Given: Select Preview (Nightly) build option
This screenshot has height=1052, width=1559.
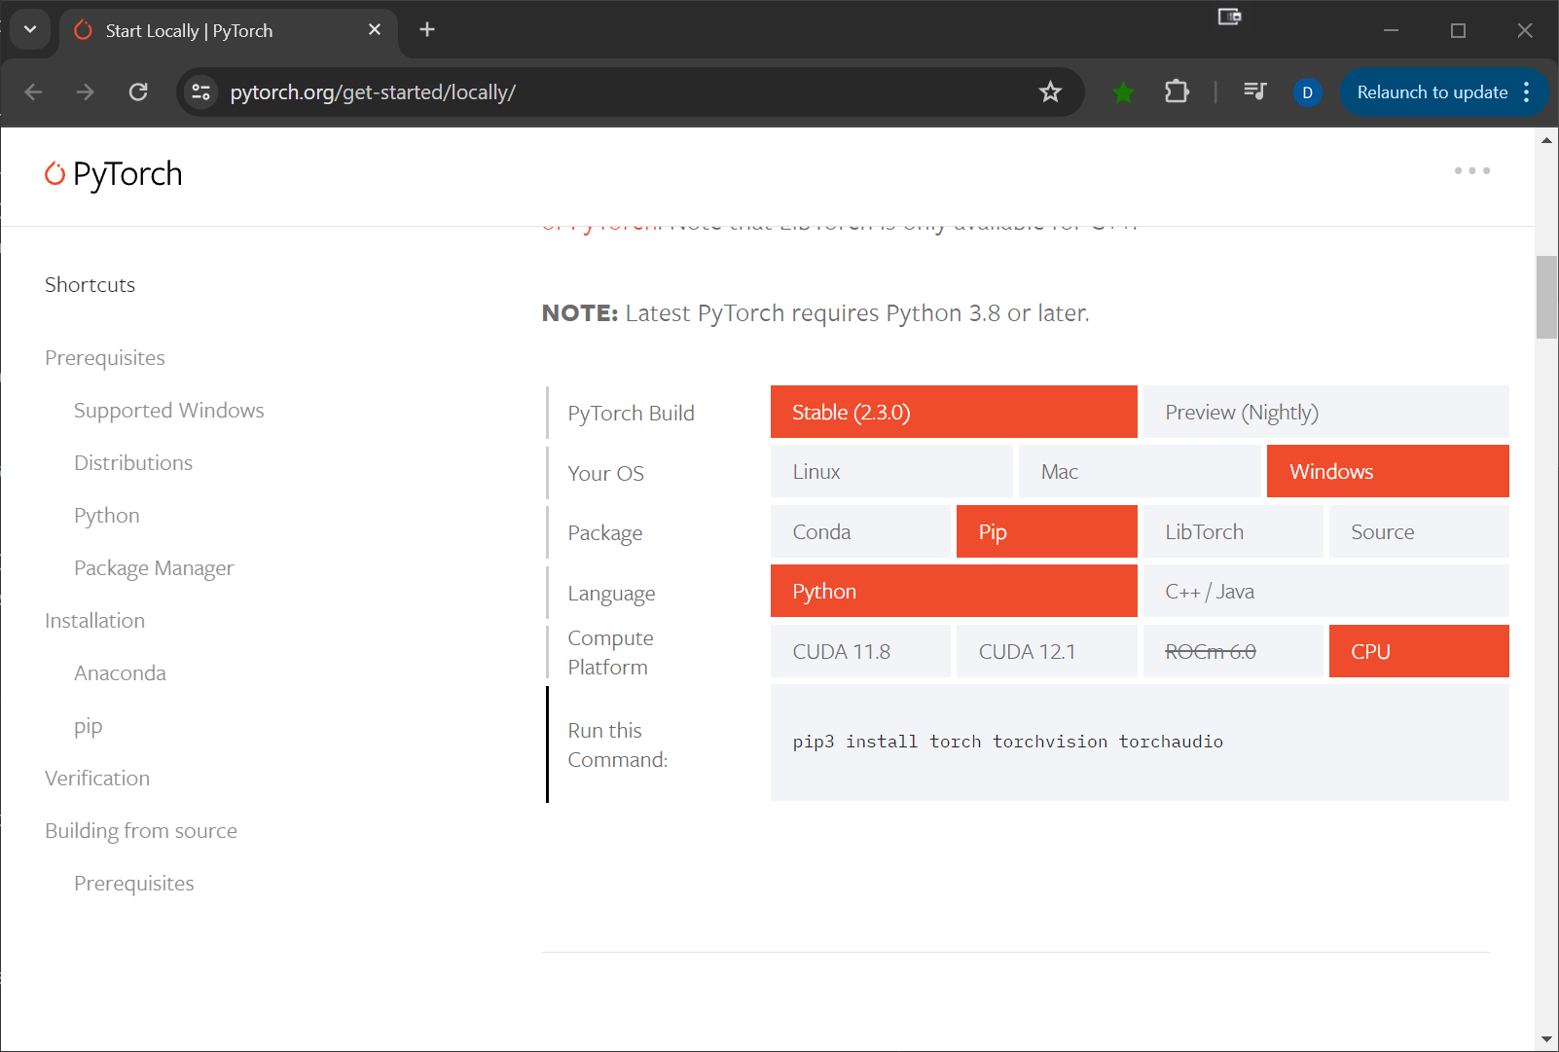Looking at the screenshot, I should coord(1324,413).
